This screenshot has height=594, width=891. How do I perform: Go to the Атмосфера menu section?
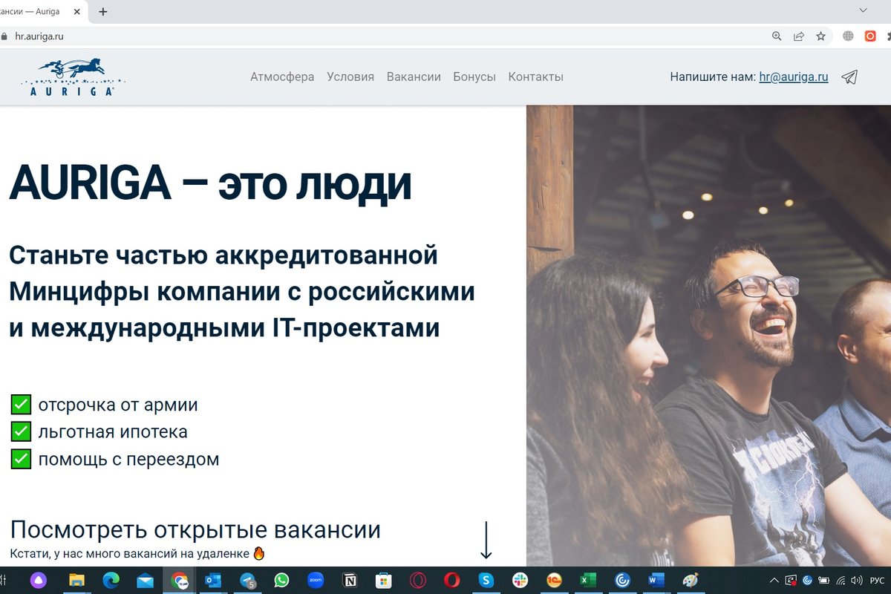[x=282, y=77]
